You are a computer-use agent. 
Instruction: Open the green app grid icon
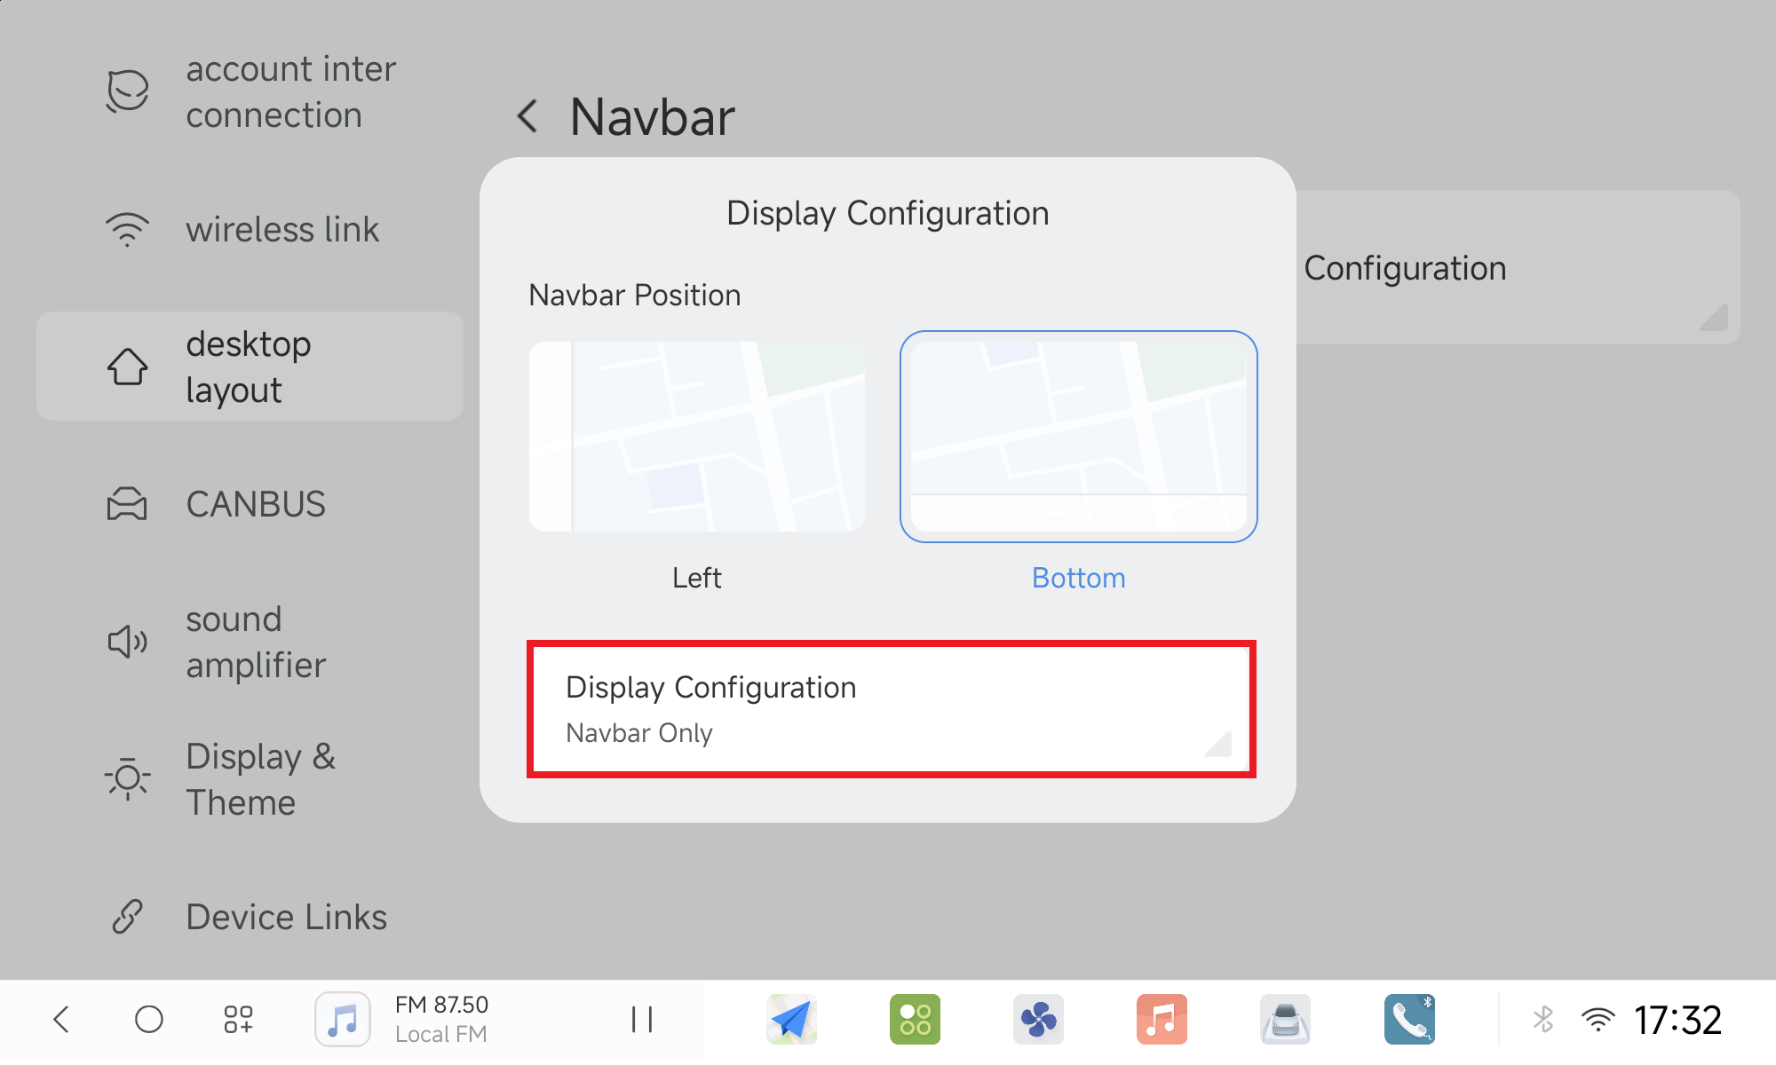(915, 1019)
